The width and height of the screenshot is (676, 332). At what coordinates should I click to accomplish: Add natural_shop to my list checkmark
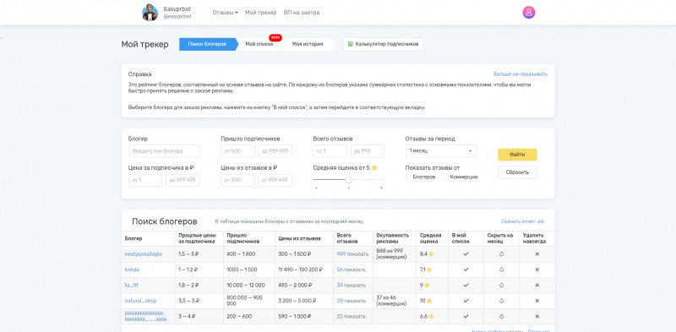point(466,301)
